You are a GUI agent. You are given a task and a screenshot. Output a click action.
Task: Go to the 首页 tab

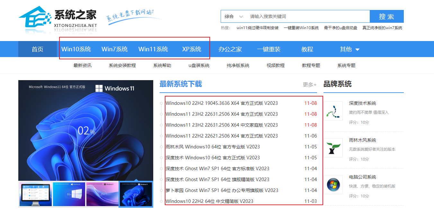pyautogui.click(x=38, y=49)
